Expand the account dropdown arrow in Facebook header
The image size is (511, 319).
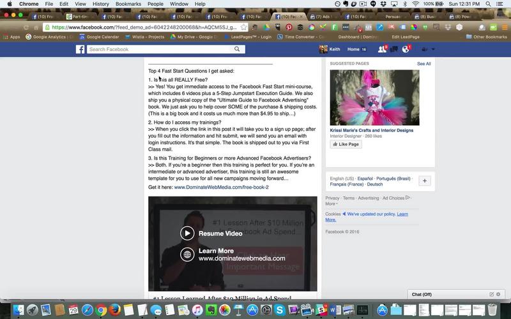pyautogui.click(x=433, y=49)
